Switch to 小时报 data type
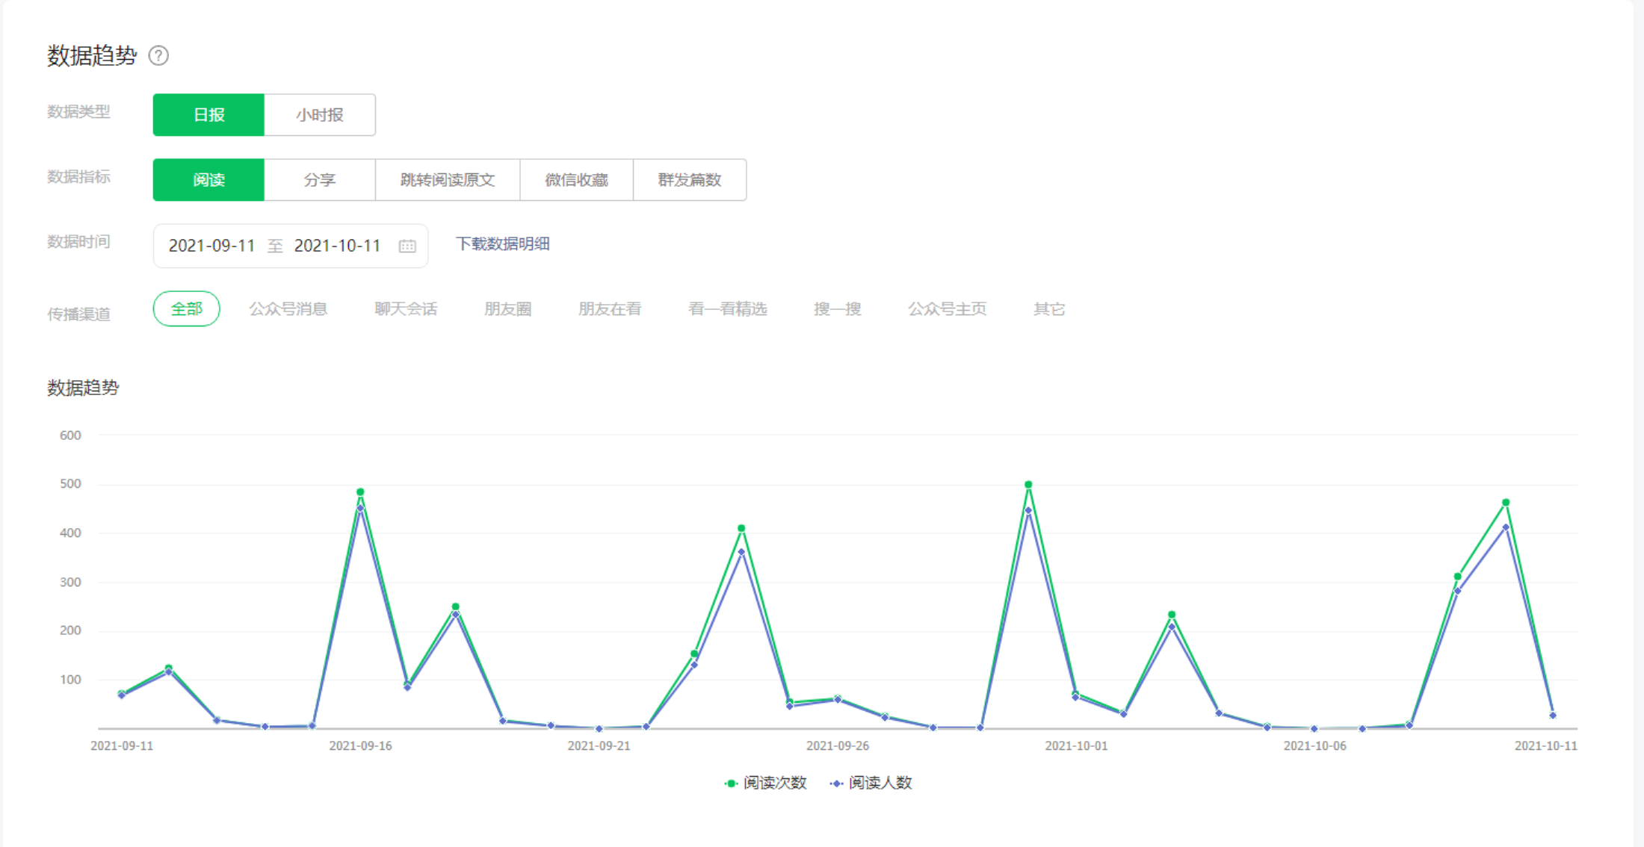The height and width of the screenshot is (847, 1644). [320, 115]
